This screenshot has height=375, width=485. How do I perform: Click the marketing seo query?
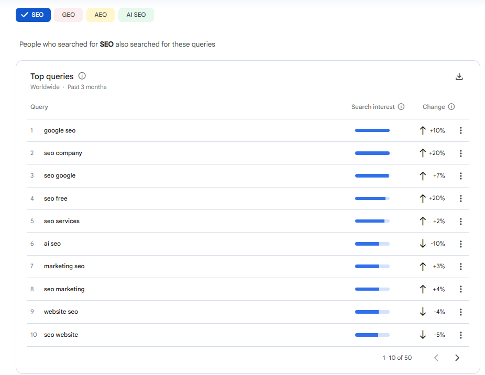click(x=64, y=266)
